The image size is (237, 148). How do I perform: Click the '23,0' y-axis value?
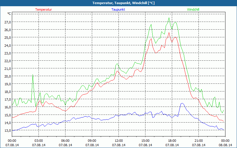(8, 53)
